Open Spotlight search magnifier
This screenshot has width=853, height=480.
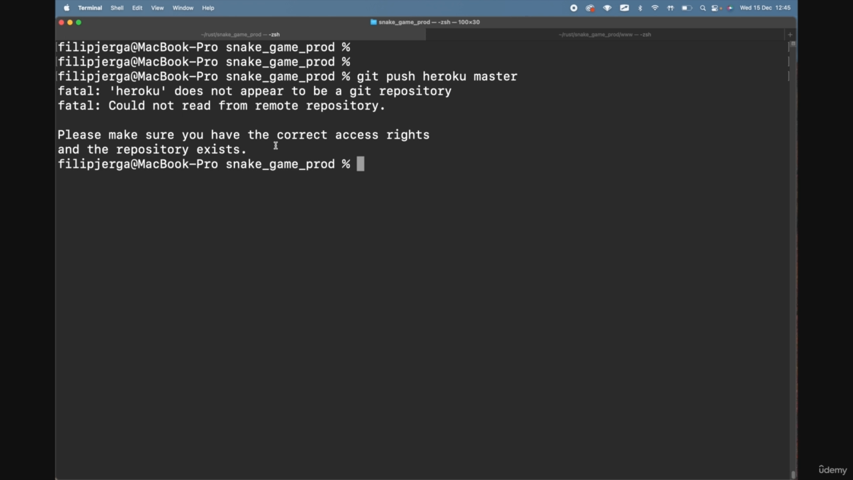702,8
